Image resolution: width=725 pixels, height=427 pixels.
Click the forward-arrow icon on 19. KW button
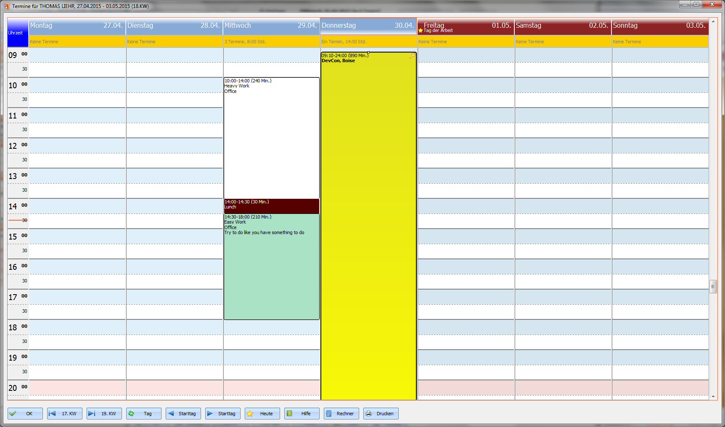(92, 414)
